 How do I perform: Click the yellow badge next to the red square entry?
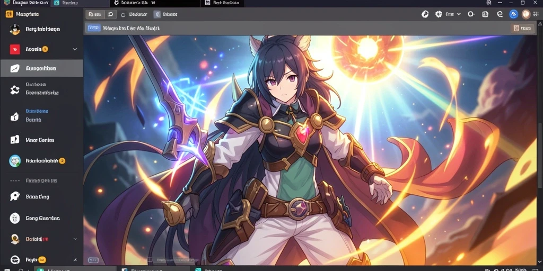pyautogui.click(x=45, y=49)
